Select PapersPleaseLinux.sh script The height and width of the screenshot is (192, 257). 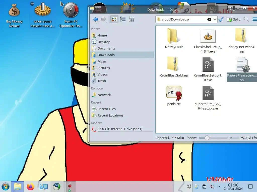pyautogui.click(x=242, y=69)
